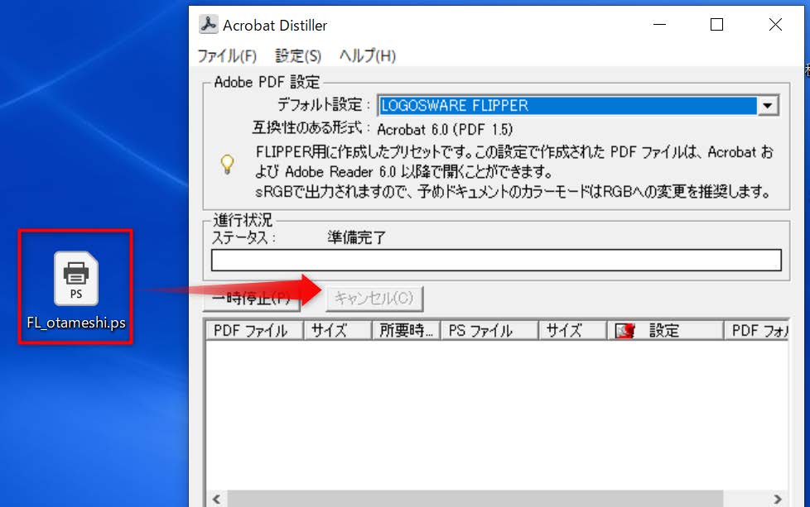Click the Acrobat 6.0 (PDF 1.5) compatibility text
810x507 pixels.
point(445,130)
